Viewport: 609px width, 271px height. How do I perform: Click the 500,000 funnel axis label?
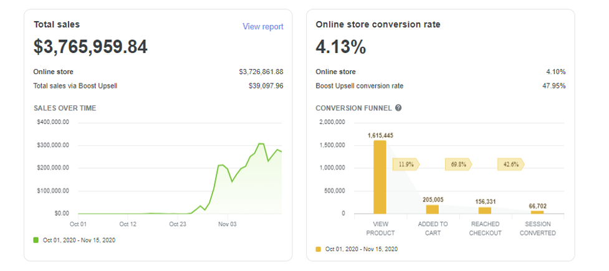tap(335, 191)
